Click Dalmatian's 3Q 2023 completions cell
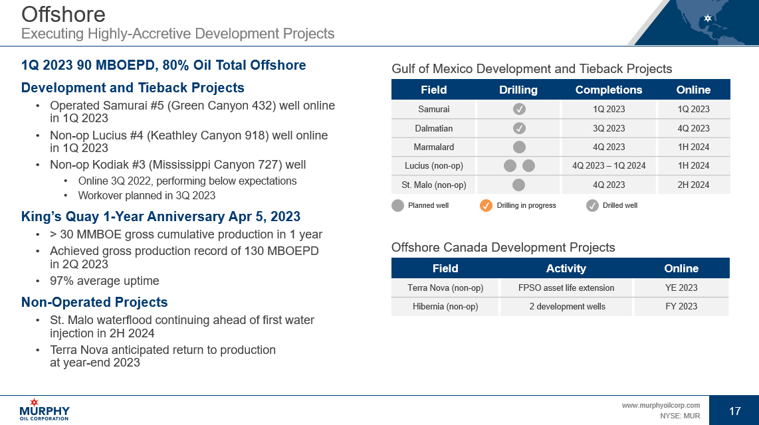The image size is (759, 425). (x=608, y=129)
